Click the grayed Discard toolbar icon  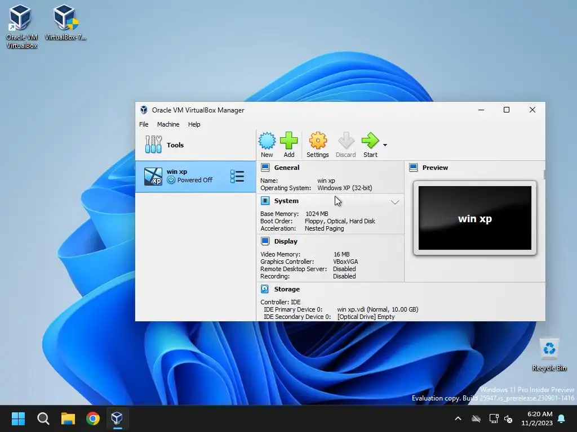[346, 141]
